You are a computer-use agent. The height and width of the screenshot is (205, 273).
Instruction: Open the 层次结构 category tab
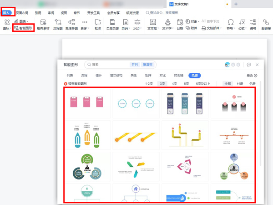click(x=116, y=76)
